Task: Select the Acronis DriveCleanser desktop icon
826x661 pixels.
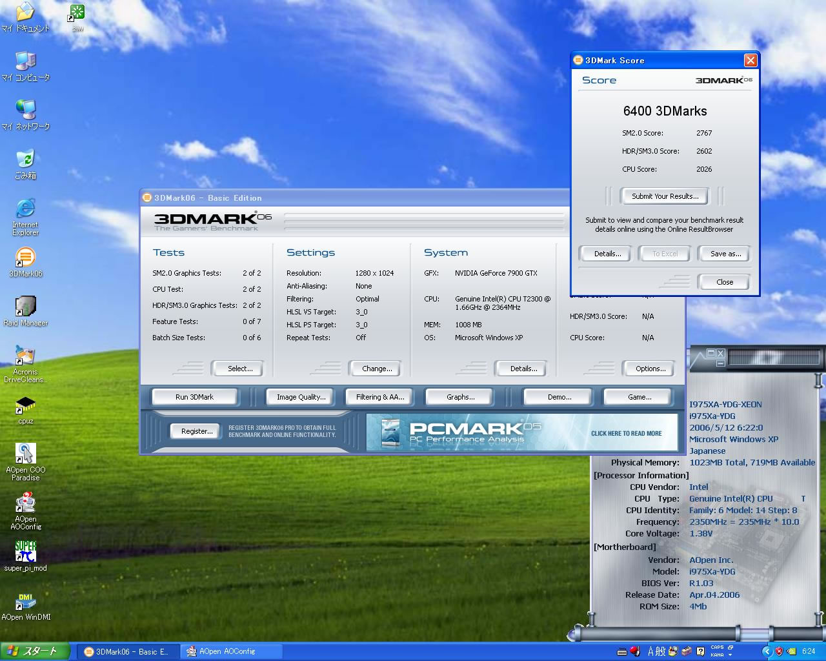Action: point(25,364)
